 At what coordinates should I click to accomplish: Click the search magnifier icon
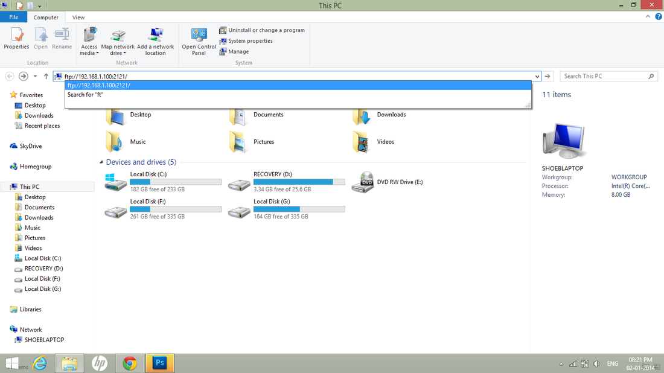click(x=651, y=76)
